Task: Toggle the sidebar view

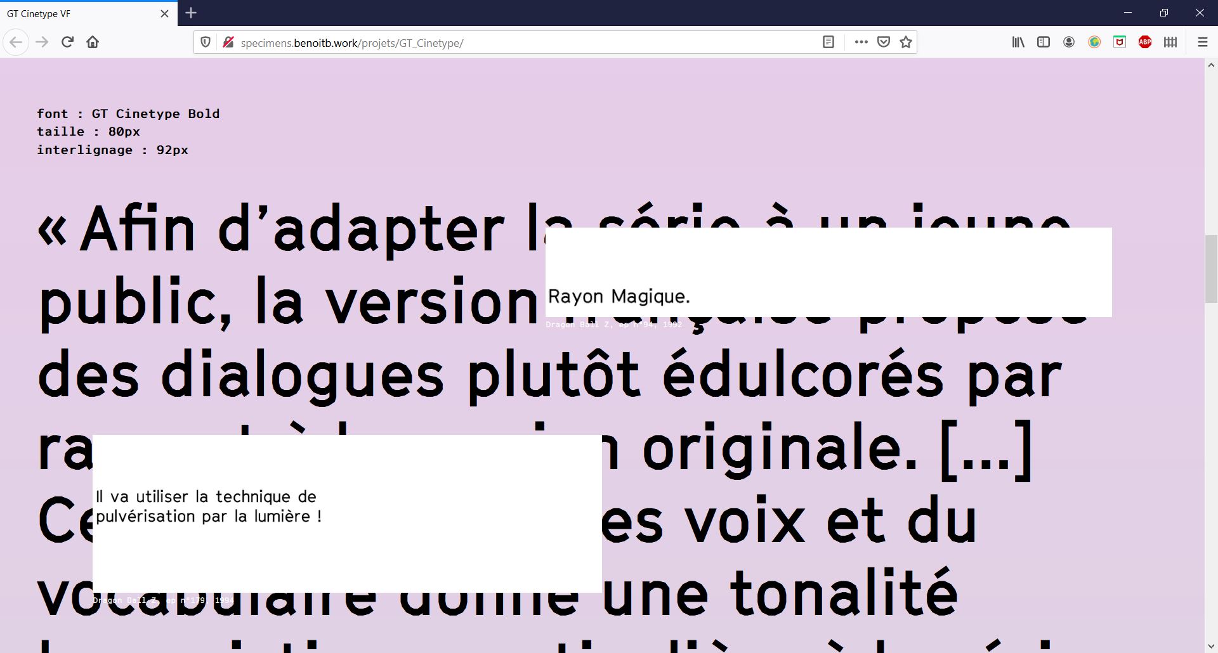Action: (1044, 42)
